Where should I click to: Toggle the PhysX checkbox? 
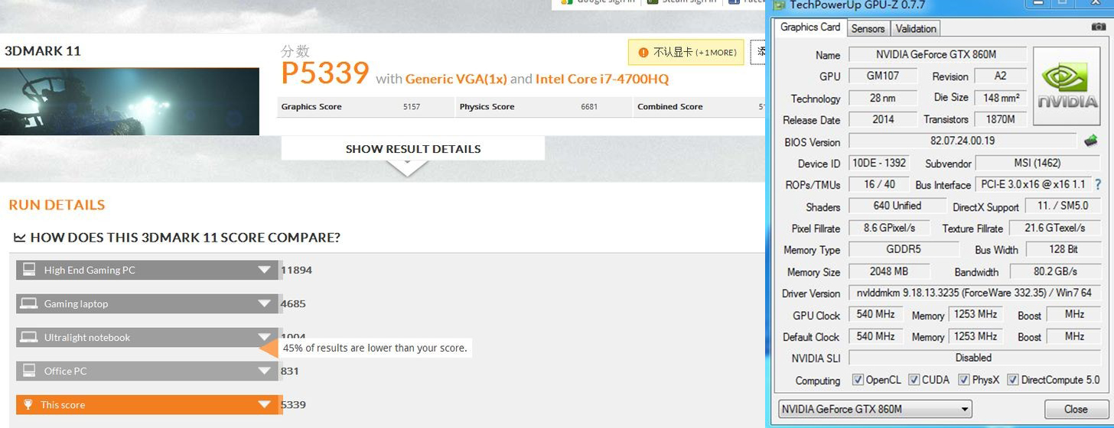pyautogui.click(x=964, y=379)
